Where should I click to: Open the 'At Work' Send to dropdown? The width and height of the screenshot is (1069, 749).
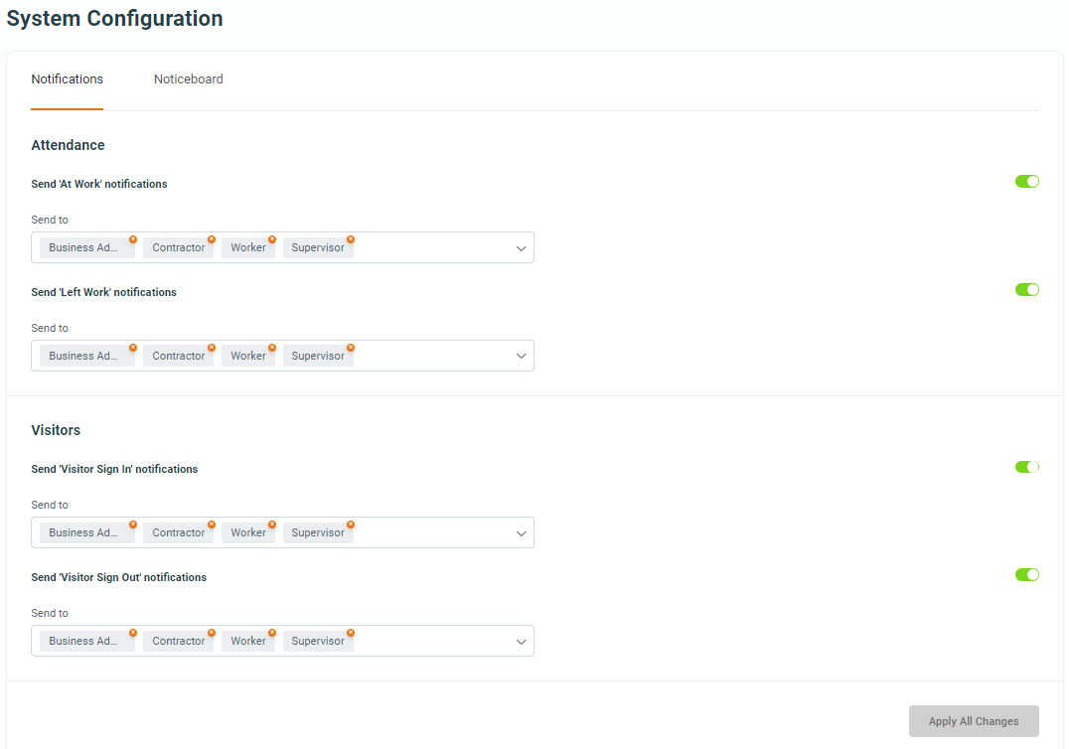521,247
